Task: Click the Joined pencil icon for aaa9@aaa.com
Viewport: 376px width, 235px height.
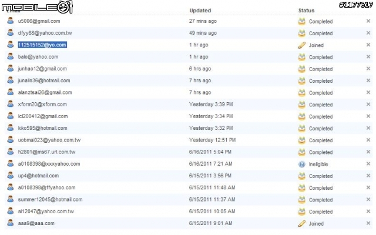Action: (x=301, y=223)
